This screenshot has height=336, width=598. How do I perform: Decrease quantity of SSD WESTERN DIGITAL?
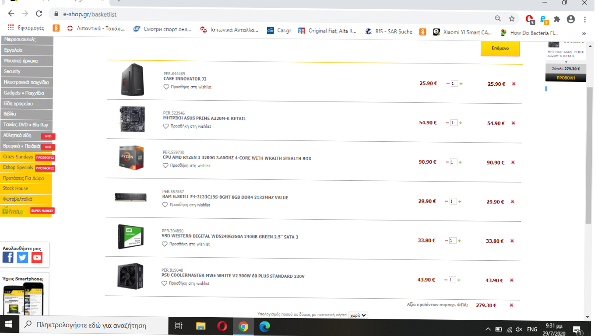click(x=446, y=241)
